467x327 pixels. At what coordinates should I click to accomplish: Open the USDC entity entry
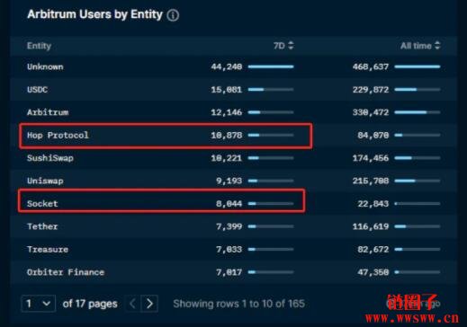(37, 90)
